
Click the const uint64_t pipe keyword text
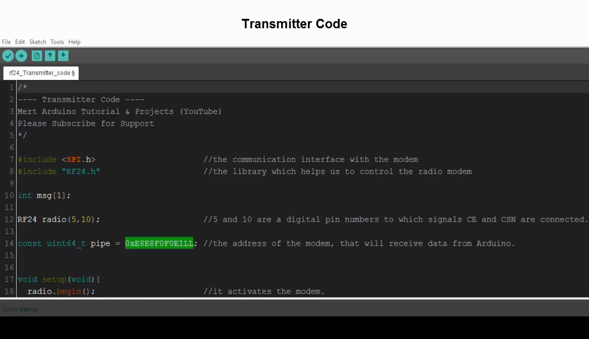coord(64,243)
